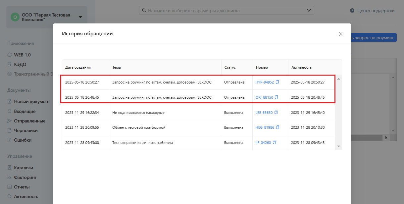Click the Активность search icon
404x204 pixels.
tap(10, 196)
